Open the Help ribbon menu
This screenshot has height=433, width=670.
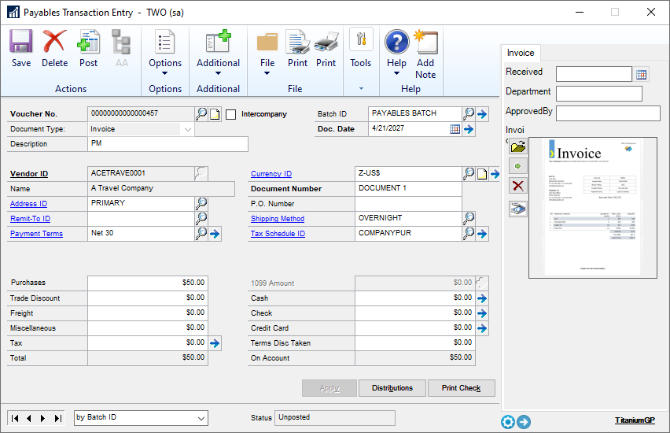click(x=396, y=52)
